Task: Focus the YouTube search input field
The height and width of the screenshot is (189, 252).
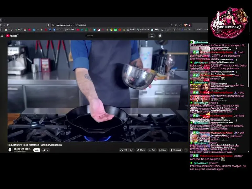Action: 117,35
